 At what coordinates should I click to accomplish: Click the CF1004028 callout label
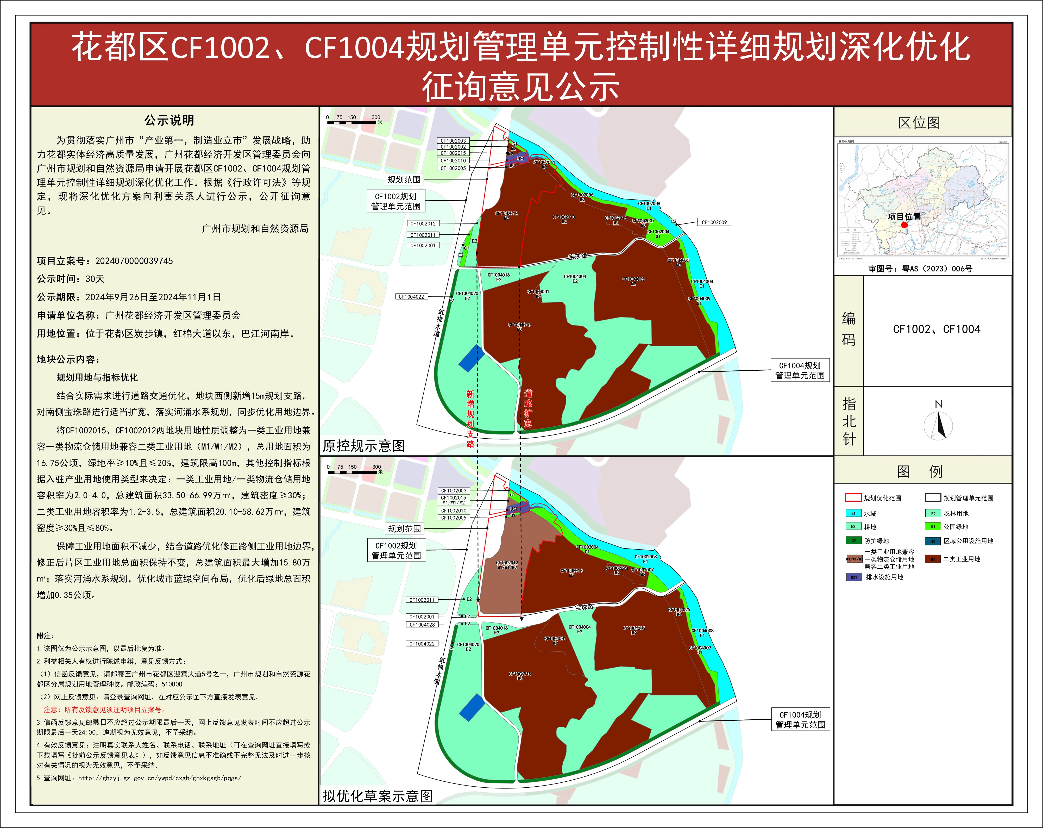(x=422, y=625)
